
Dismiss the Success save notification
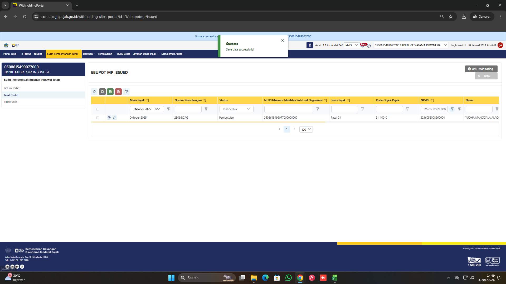[x=283, y=40]
